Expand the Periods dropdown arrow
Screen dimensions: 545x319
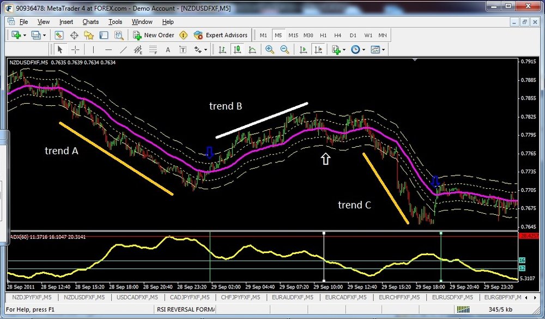[x=364, y=50]
